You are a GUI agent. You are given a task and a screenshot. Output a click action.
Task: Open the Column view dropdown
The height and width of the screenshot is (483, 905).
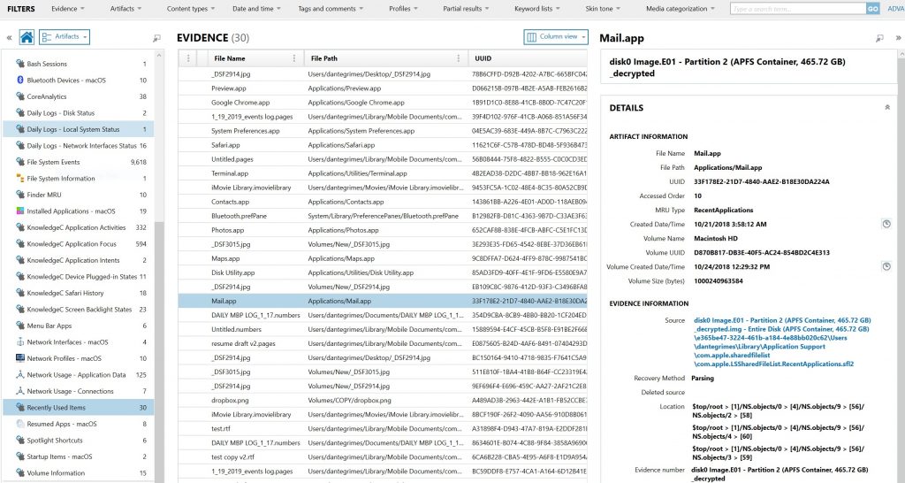coord(556,37)
